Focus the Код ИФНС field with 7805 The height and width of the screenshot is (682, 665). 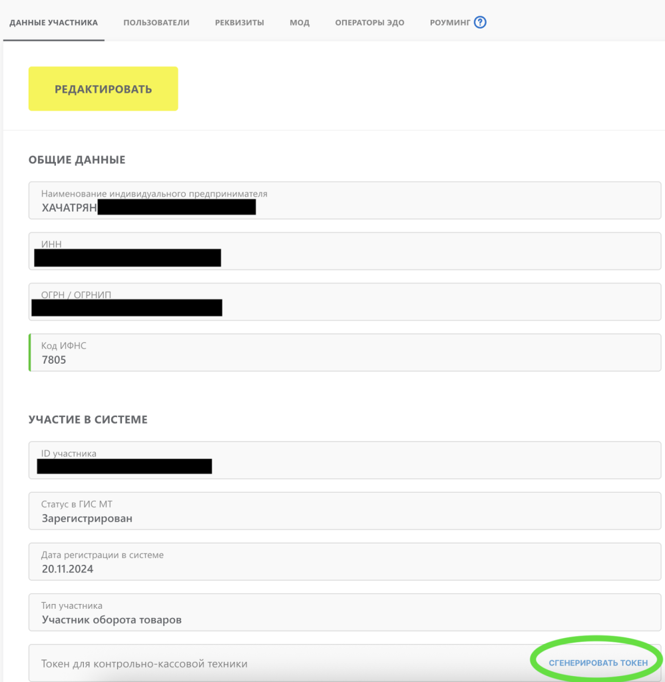click(x=345, y=353)
